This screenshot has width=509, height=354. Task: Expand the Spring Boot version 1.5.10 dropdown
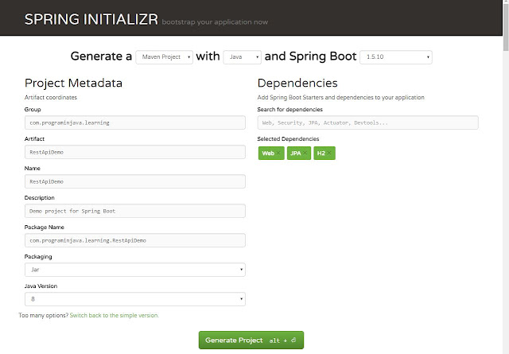[395, 57]
